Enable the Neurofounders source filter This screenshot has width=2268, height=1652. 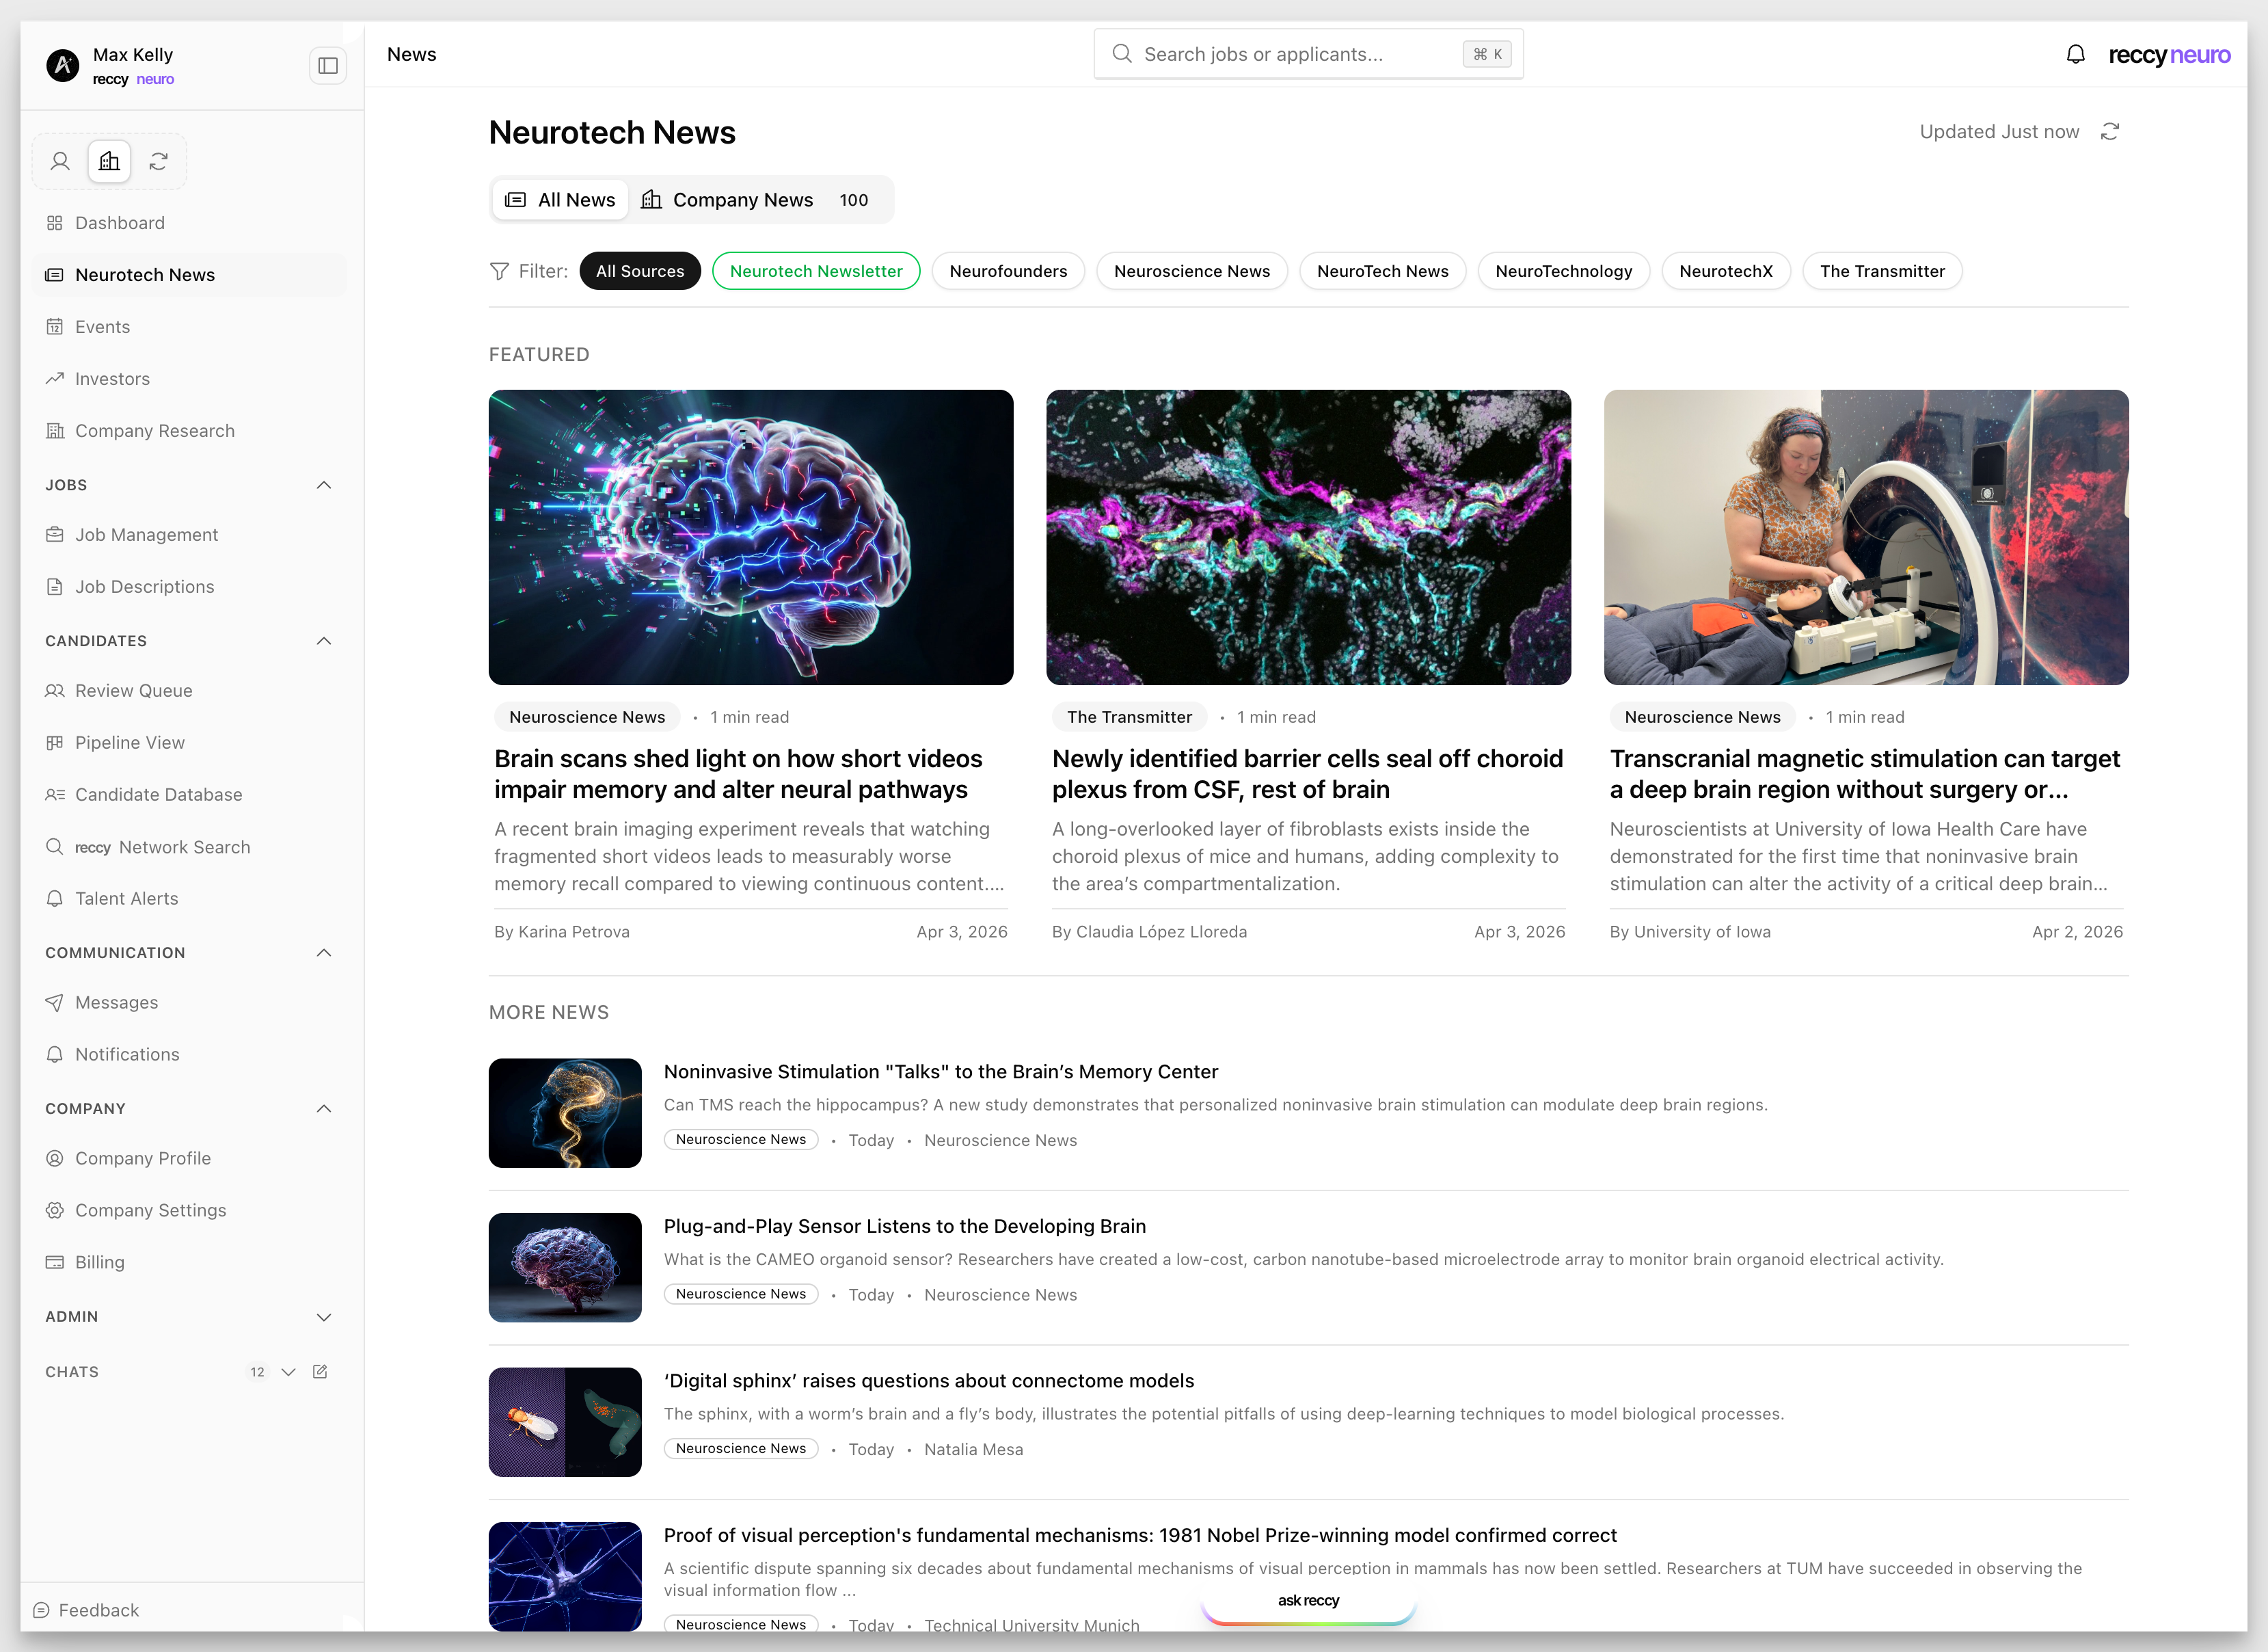(x=1008, y=270)
